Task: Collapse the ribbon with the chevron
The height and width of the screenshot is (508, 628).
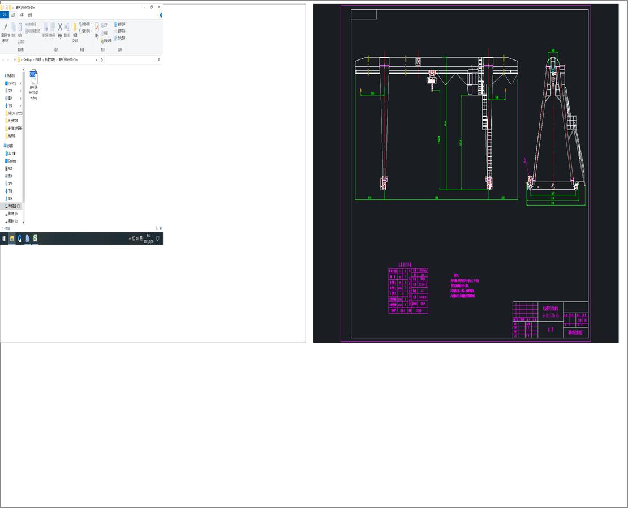Action: 157,15
